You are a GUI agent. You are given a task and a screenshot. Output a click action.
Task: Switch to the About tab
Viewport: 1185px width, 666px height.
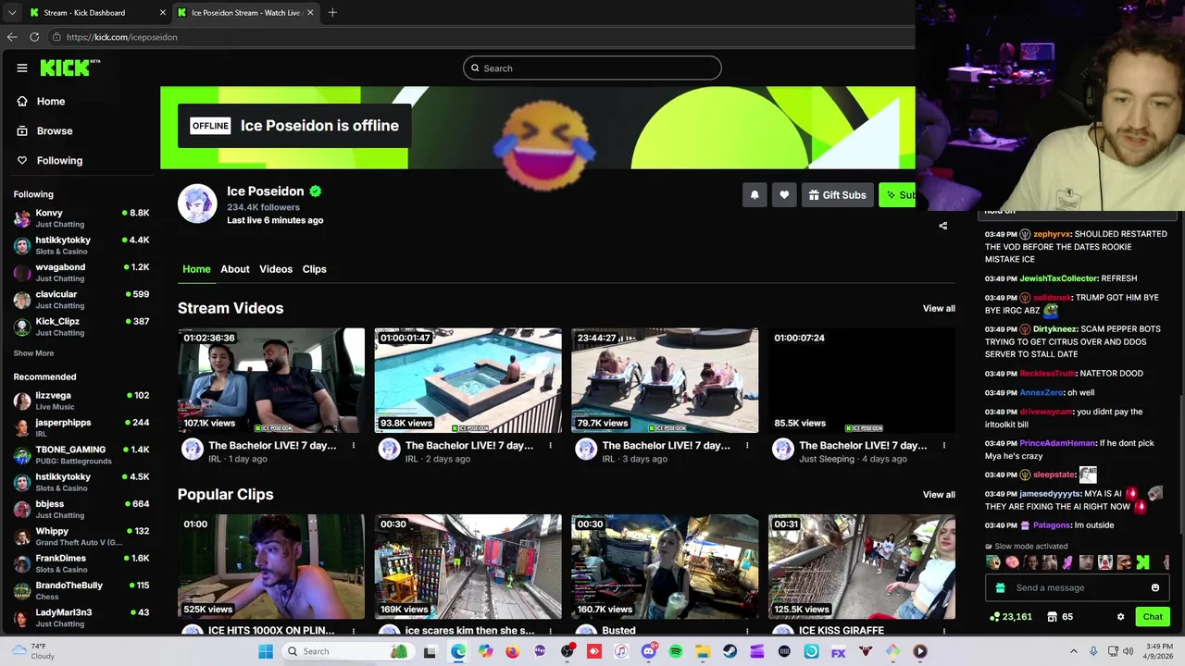click(x=235, y=269)
